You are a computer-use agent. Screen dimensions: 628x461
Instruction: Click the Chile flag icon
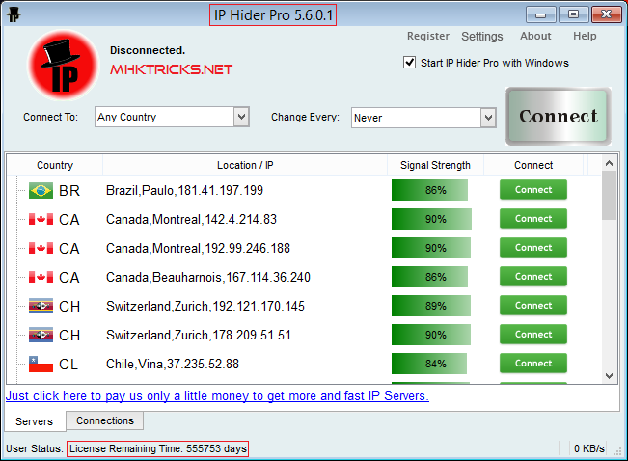[41, 365]
